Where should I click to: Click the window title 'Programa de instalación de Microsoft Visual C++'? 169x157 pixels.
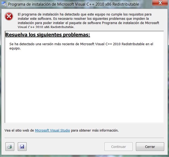point(74,4)
